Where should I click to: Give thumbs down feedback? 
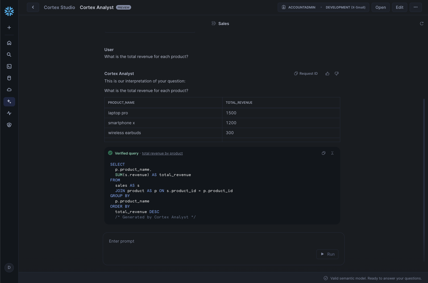click(x=336, y=74)
